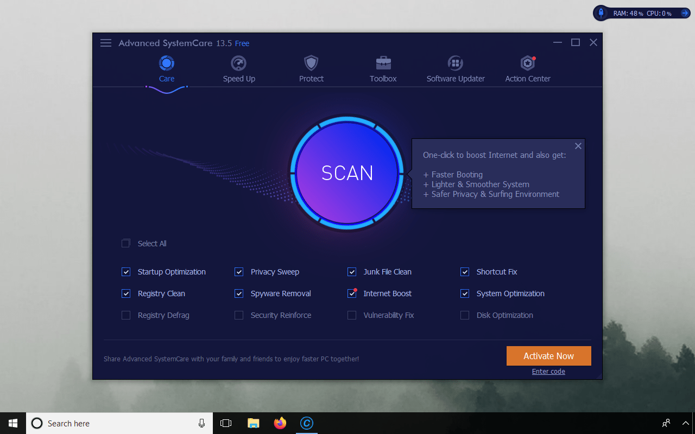
Task: Expand performance monitor with arrow icon
Action: [x=685, y=13]
